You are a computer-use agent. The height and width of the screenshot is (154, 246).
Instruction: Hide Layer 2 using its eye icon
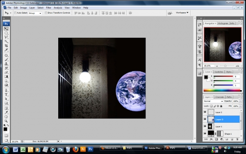(x=205, y=112)
